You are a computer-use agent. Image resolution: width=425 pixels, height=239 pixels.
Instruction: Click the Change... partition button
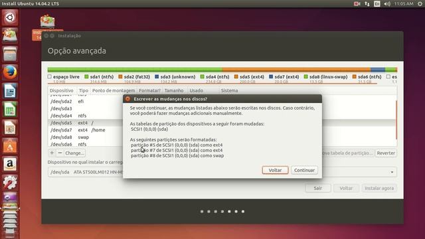coord(74,153)
